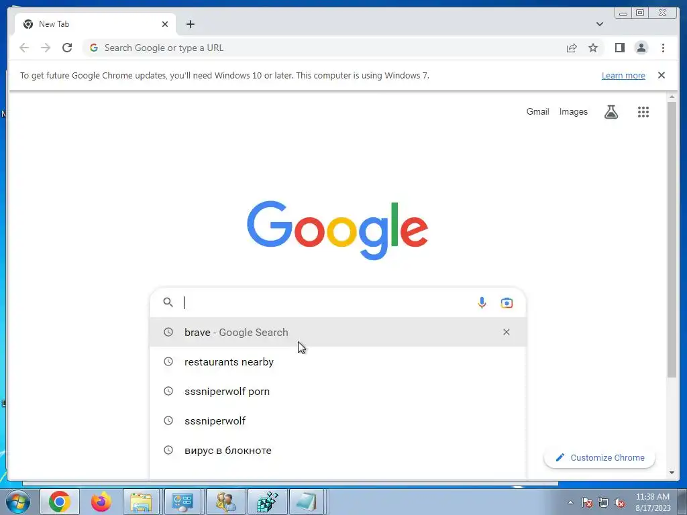Open Images link
The image size is (687, 515).
point(573,112)
